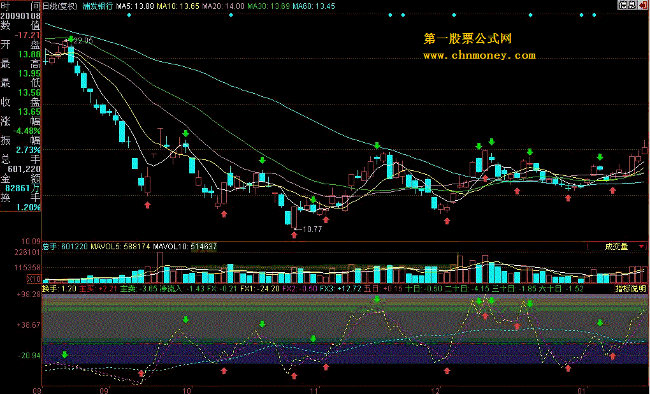
Task: Click the 总手 value 601,220 in side panel
Action: pos(24,169)
